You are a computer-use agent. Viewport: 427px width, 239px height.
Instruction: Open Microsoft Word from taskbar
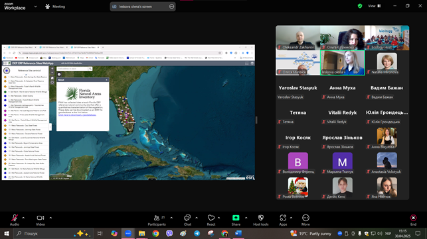pos(238,233)
